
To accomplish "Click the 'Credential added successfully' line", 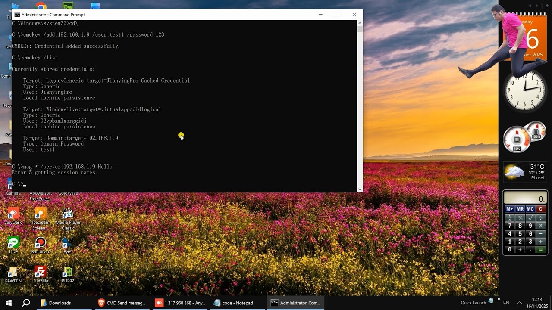I will [66, 46].
